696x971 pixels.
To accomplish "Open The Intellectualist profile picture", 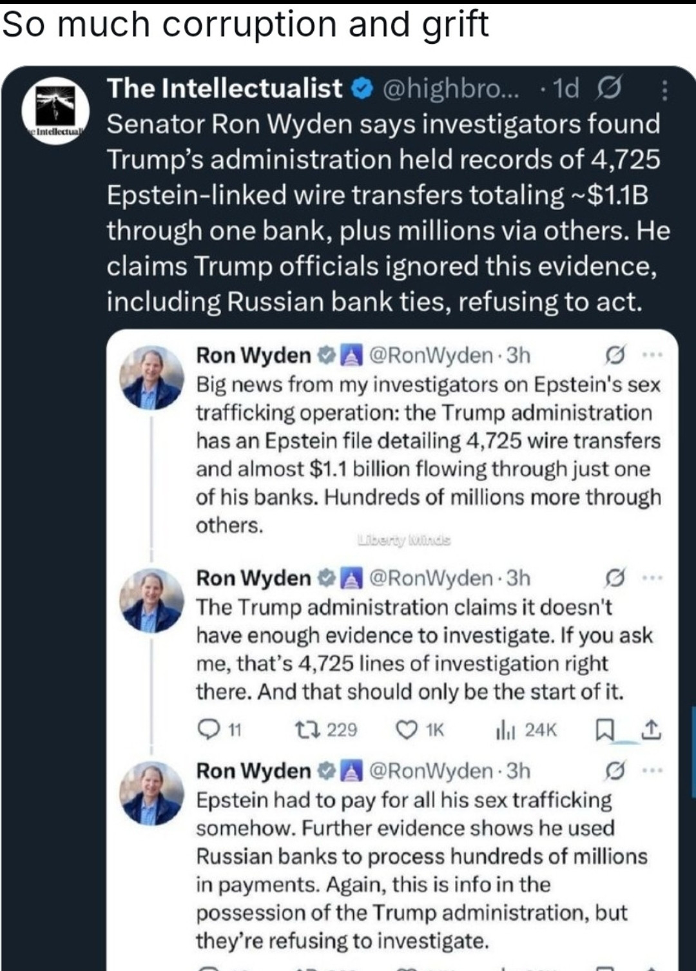I will (56, 111).
